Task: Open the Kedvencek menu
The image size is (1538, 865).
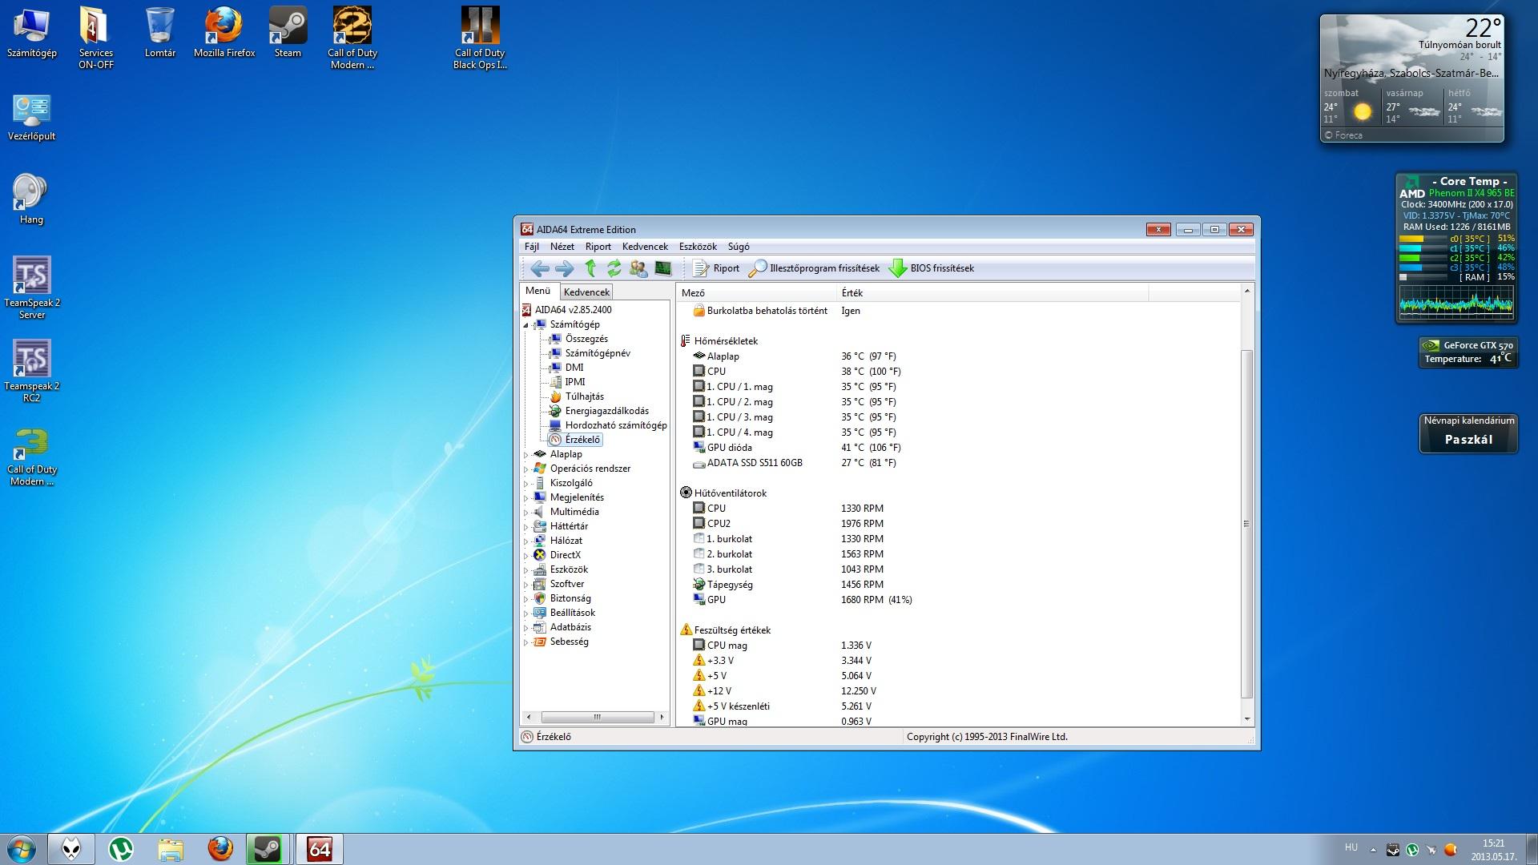Action: (x=645, y=247)
